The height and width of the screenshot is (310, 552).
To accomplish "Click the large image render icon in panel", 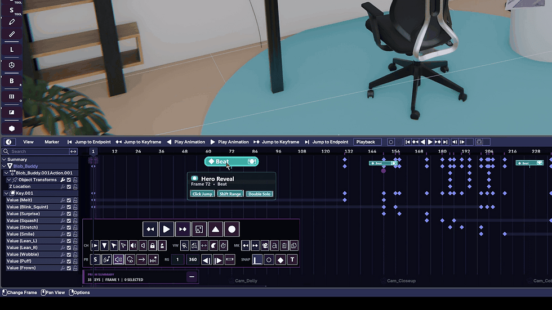I will (199, 230).
